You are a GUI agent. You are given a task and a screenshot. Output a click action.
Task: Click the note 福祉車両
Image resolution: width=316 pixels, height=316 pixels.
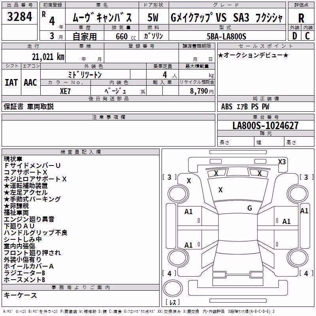click(16, 213)
